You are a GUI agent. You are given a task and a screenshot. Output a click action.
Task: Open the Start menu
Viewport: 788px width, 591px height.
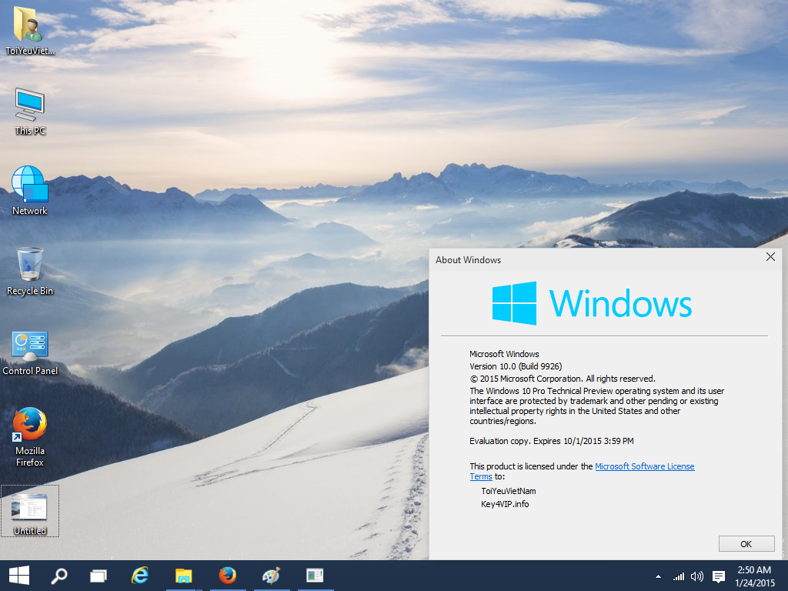click(x=17, y=576)
